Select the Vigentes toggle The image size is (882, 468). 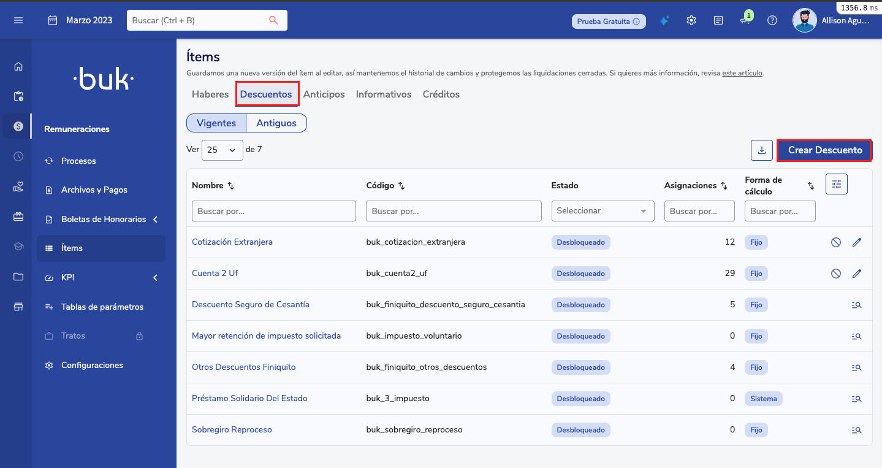pyautogui.click(x=216, y=123)
